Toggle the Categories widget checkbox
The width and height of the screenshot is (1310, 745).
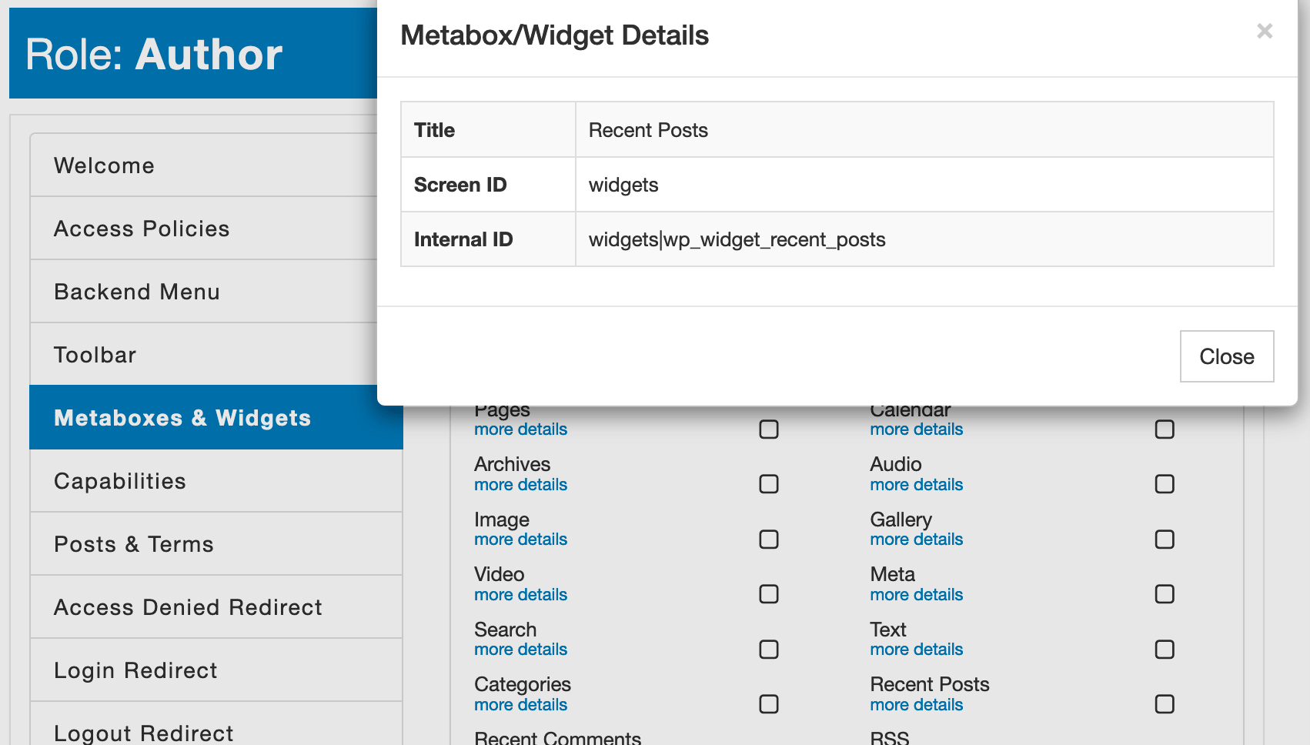769,704
